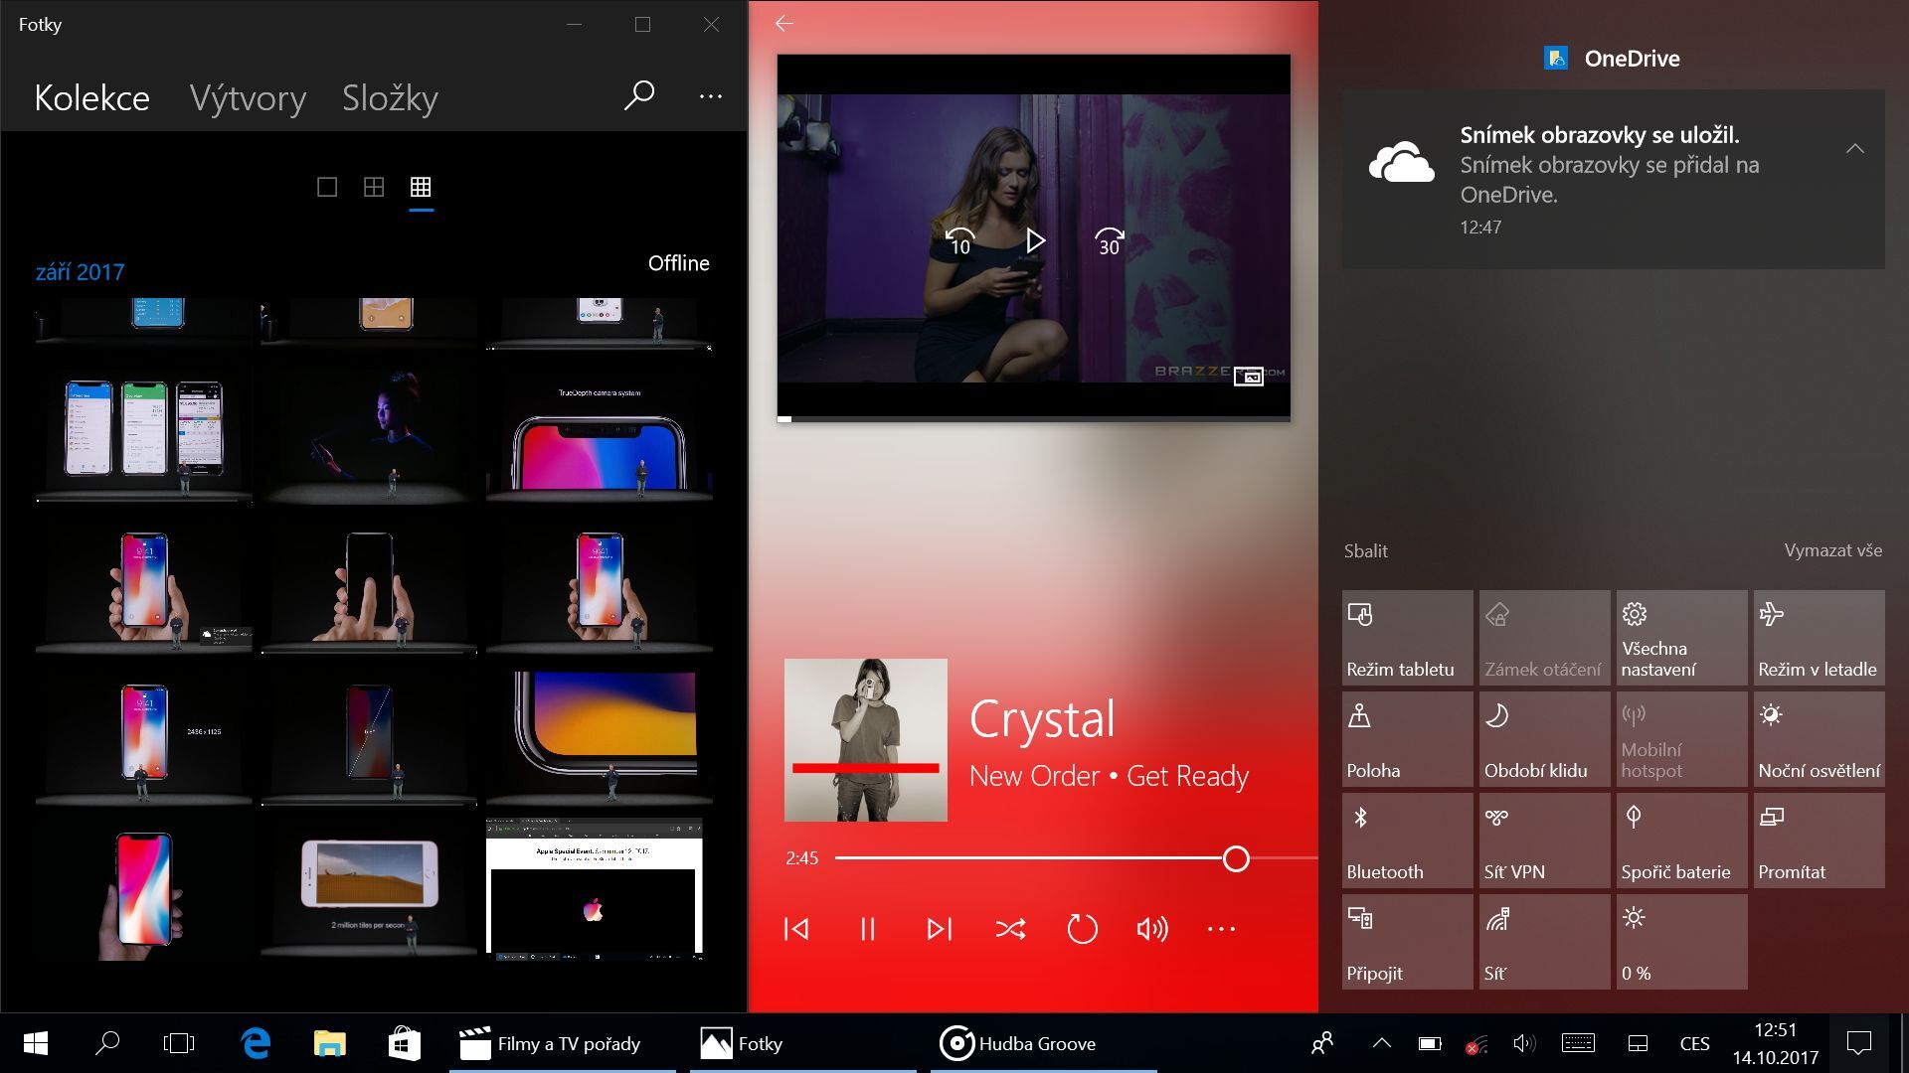This screenshot has height=1073, width=1909.
Task: Open search in the Fotky app
Action: (x=637, y=96)
